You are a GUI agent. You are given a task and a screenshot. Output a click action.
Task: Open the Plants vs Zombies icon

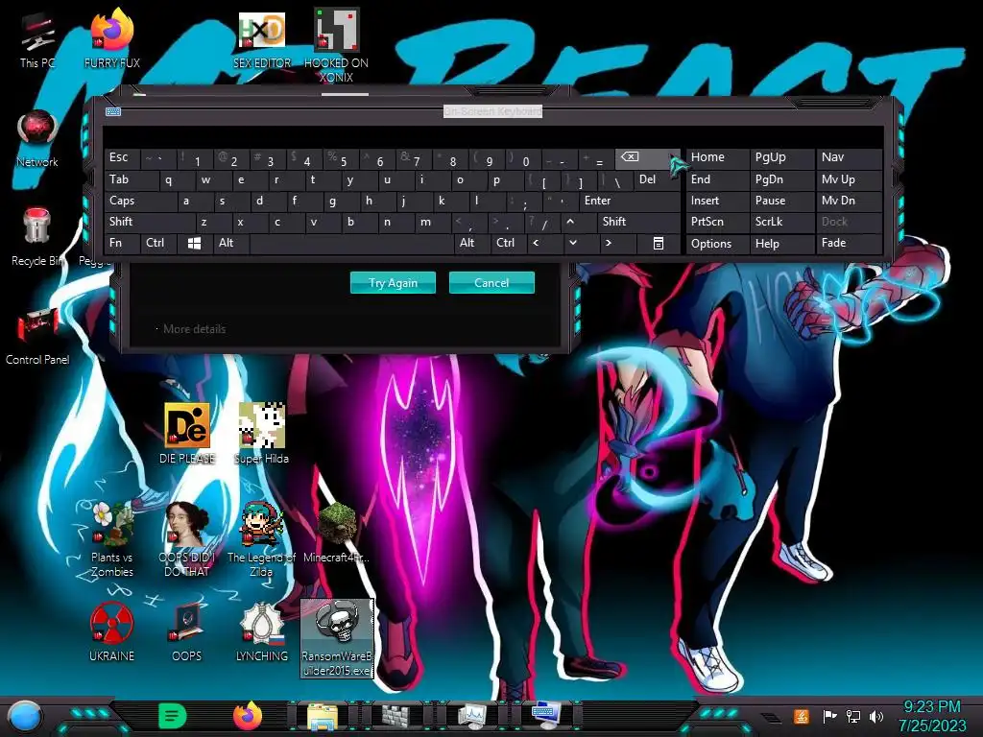coord(111,539)
